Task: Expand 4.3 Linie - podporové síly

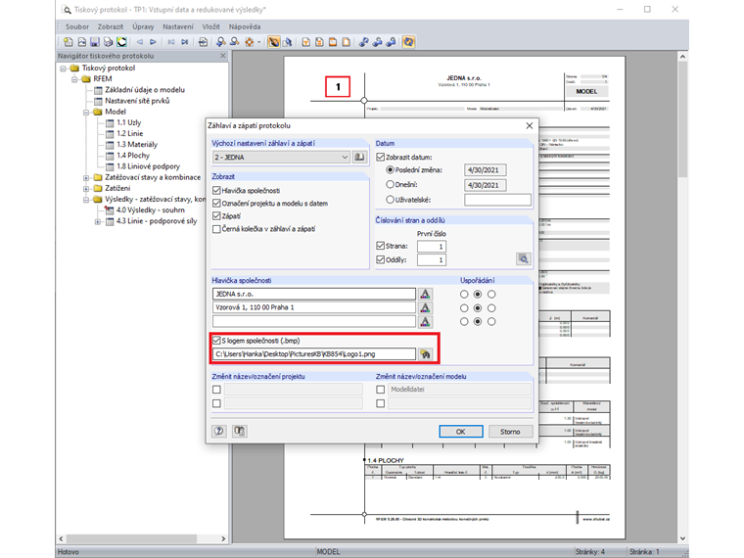Action: [x=98, y=221]
